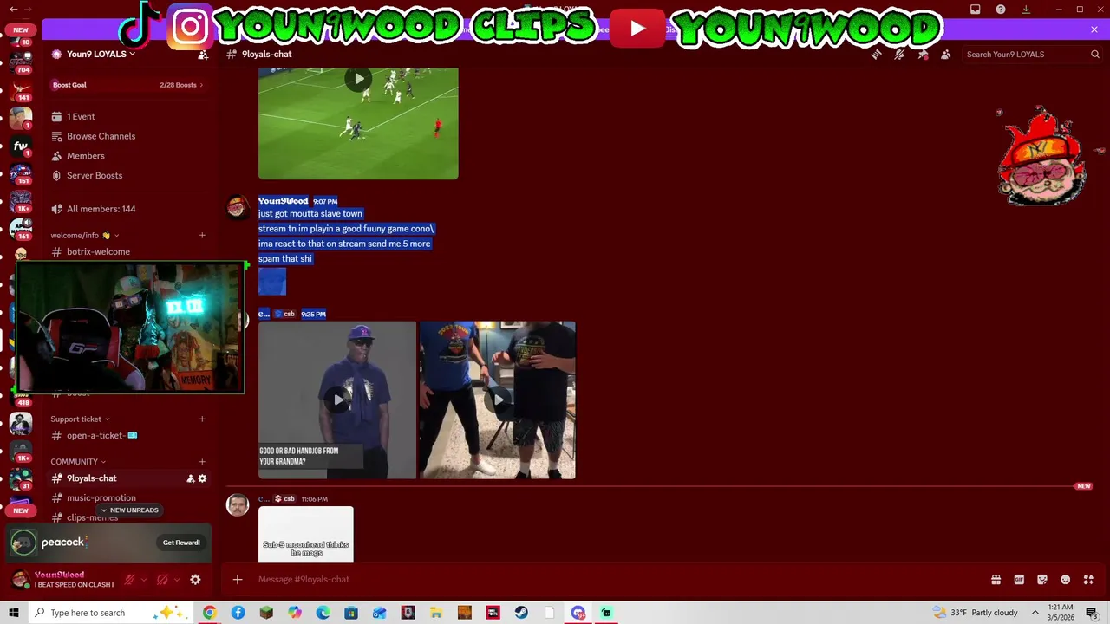Click the user avatar on 11:06 PM message
Screen dimensions: 1110x624
pos(238,505)
